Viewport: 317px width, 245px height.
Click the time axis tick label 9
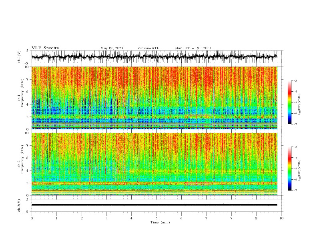coord(256,218)
